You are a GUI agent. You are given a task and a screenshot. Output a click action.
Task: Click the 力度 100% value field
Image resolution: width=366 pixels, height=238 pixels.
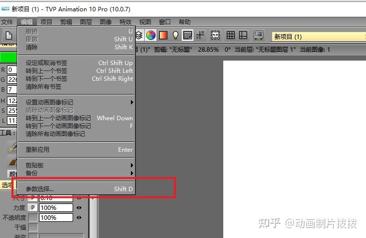tap(56, 207)
